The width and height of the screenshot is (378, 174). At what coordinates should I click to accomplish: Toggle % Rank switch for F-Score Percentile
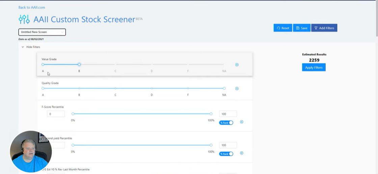(226, 123)
